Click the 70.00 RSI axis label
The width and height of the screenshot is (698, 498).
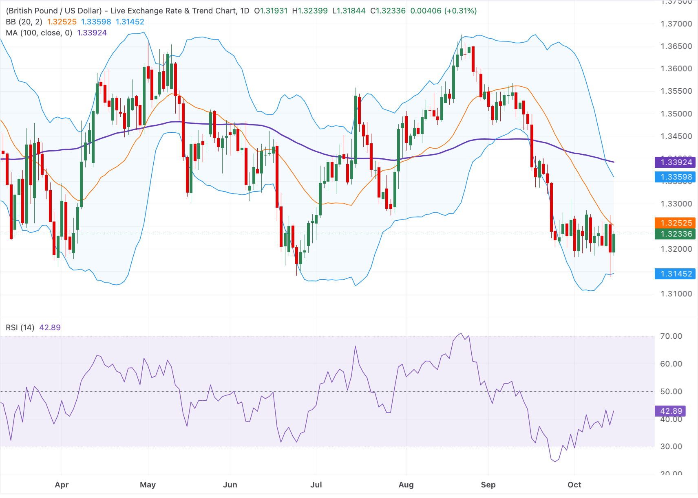click(x=671, y=336)
